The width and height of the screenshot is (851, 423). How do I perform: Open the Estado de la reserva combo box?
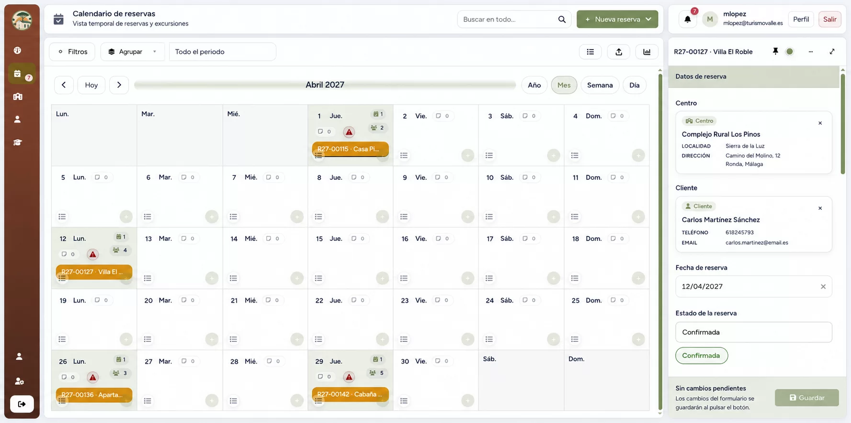tap(754, 332)
